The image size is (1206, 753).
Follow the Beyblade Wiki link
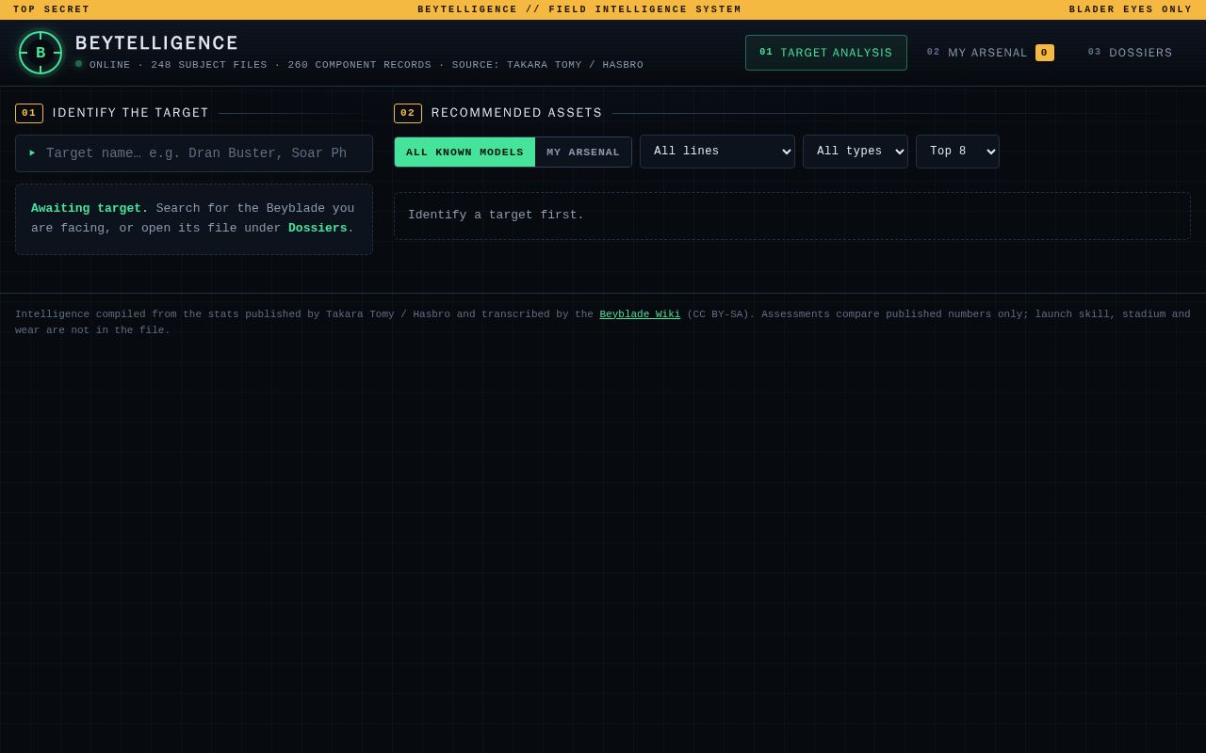[x=640, y=314]
